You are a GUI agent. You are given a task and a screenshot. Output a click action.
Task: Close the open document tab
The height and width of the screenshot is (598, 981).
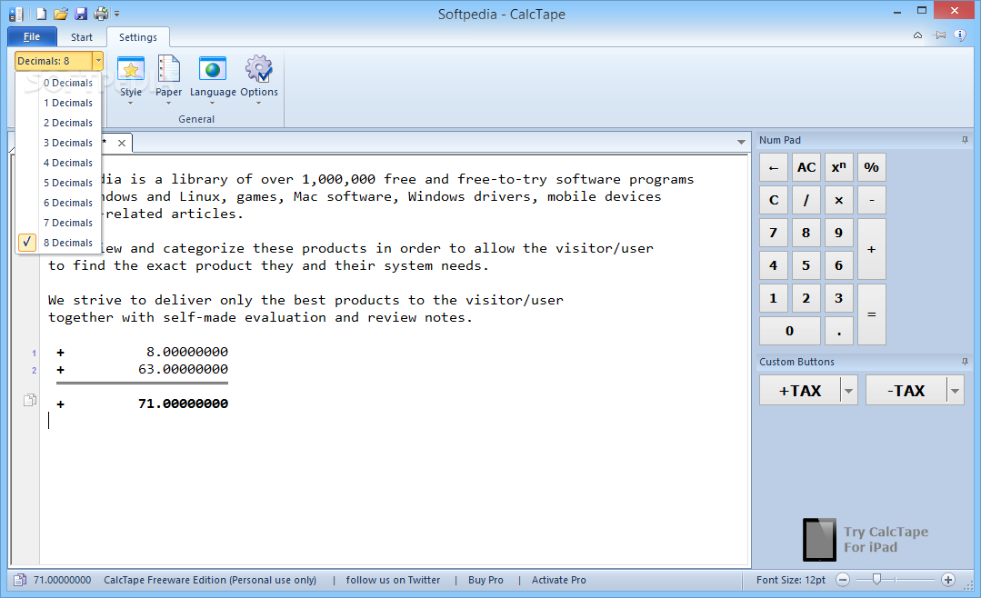coord(122,144)
